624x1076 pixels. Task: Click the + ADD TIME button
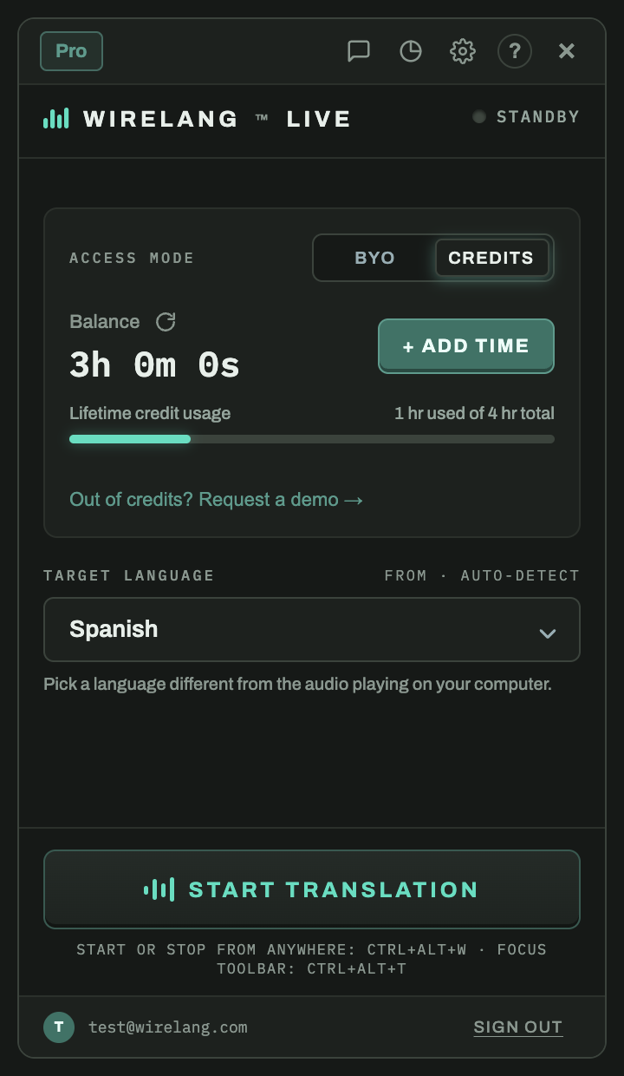click(466, 346)
